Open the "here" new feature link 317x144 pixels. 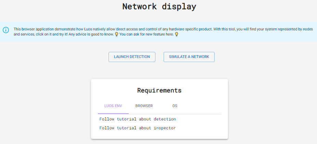169,34
